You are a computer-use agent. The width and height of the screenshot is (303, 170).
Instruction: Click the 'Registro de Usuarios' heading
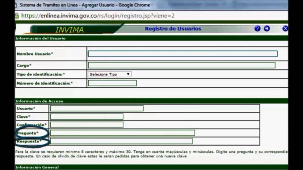coord(173,28)
